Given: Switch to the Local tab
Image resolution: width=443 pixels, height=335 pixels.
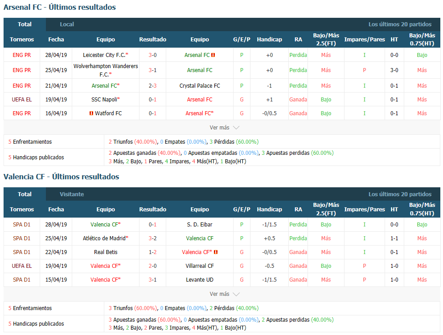Looking at the screenshot, I should pyautogui.click(x=67, y=24).
